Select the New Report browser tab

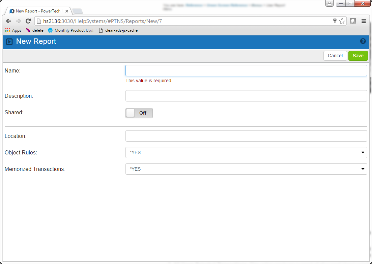tap(37, 11)
